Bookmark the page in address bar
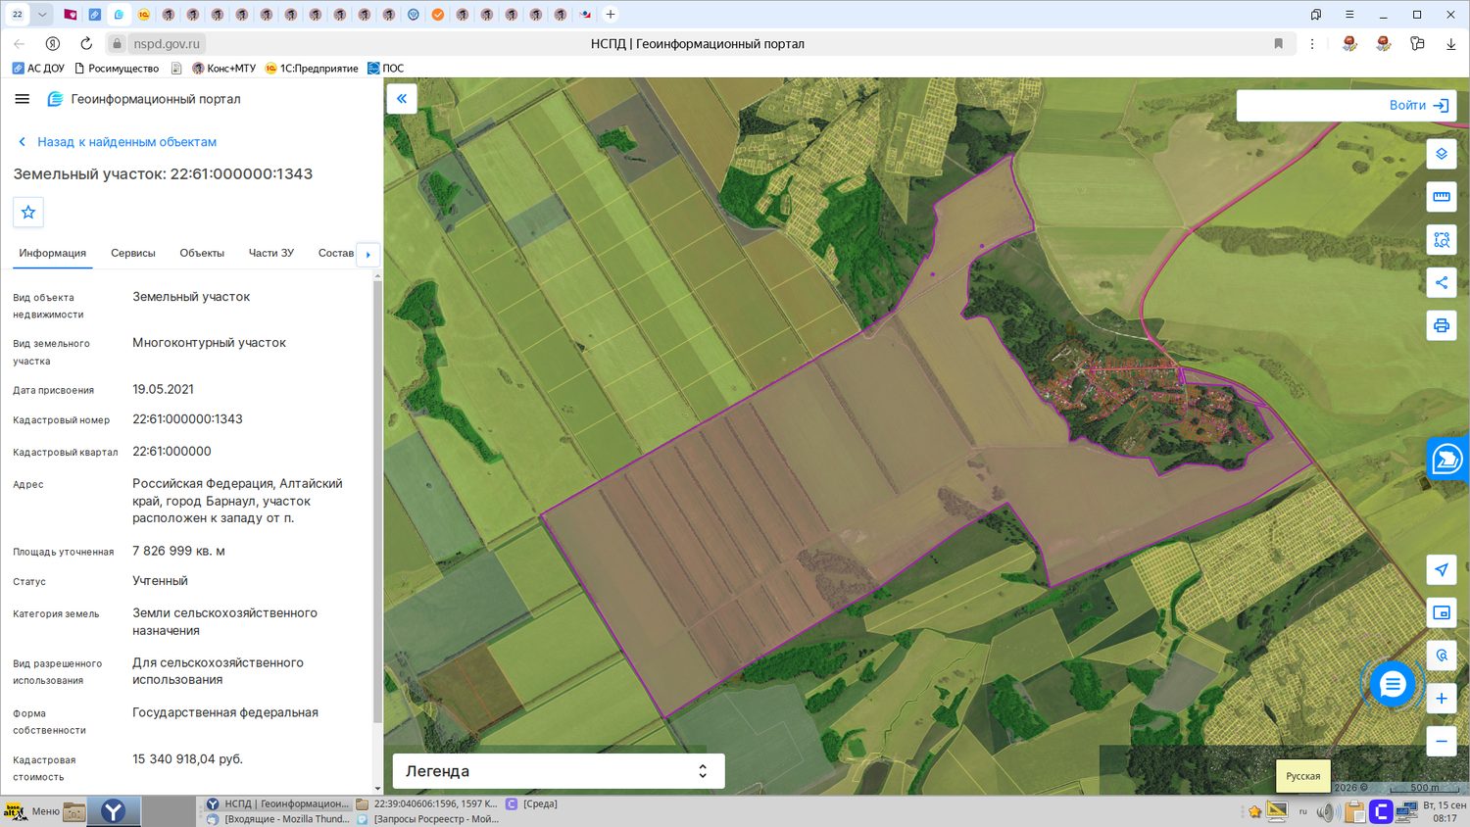 coord(1278,43)
